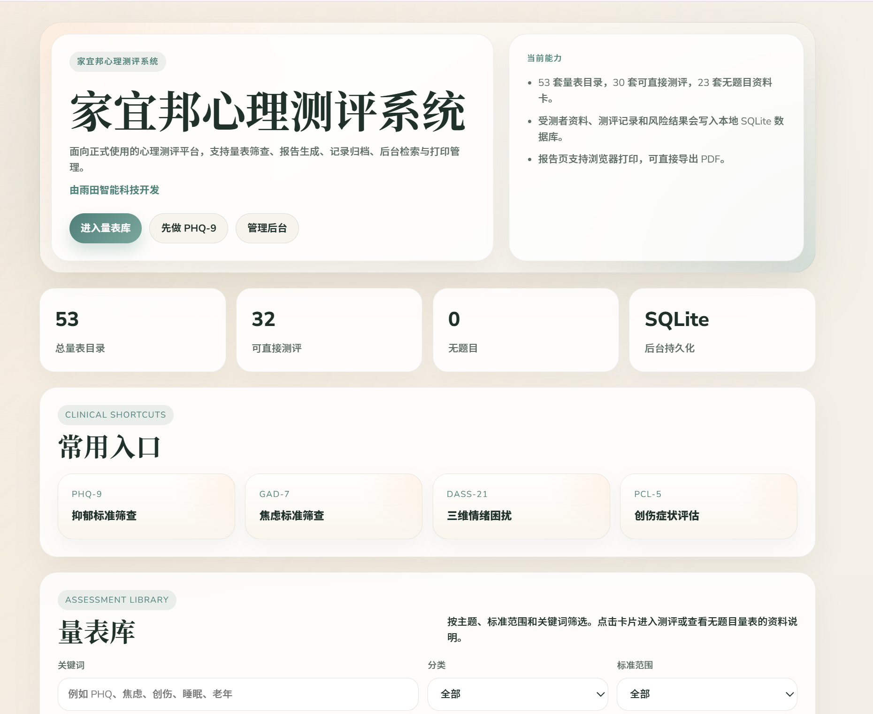This screenshot has height=714, width=873.
Task: Click the 53 套量表目录 bullet text
Action: (x=655, y=90)
